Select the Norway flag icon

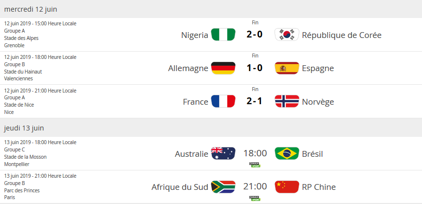(287, 102)
